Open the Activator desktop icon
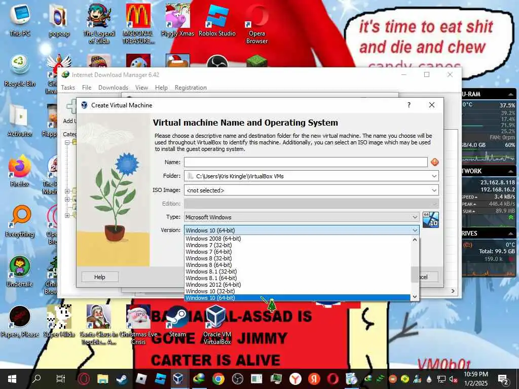519x389 pixels. point(20,121)
